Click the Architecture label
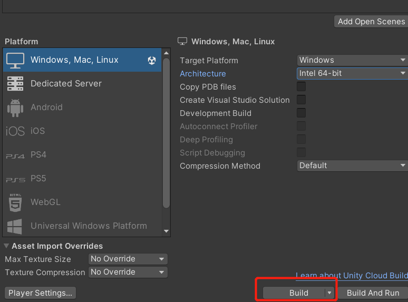 coord(203,74)
